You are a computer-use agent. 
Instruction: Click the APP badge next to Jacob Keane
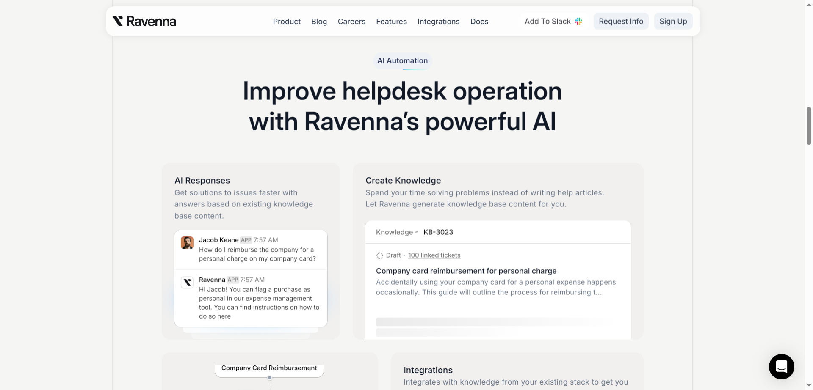pyautogui.click(x=246, y=240)
